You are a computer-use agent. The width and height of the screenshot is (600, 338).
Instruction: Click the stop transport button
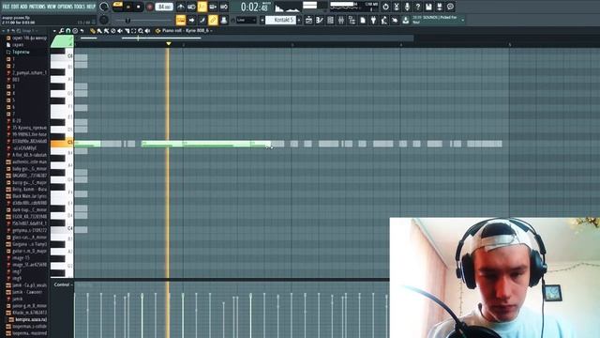[x=138, y=7]
